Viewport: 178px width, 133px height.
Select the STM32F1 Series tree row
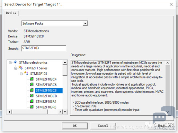tap(36, 68)
